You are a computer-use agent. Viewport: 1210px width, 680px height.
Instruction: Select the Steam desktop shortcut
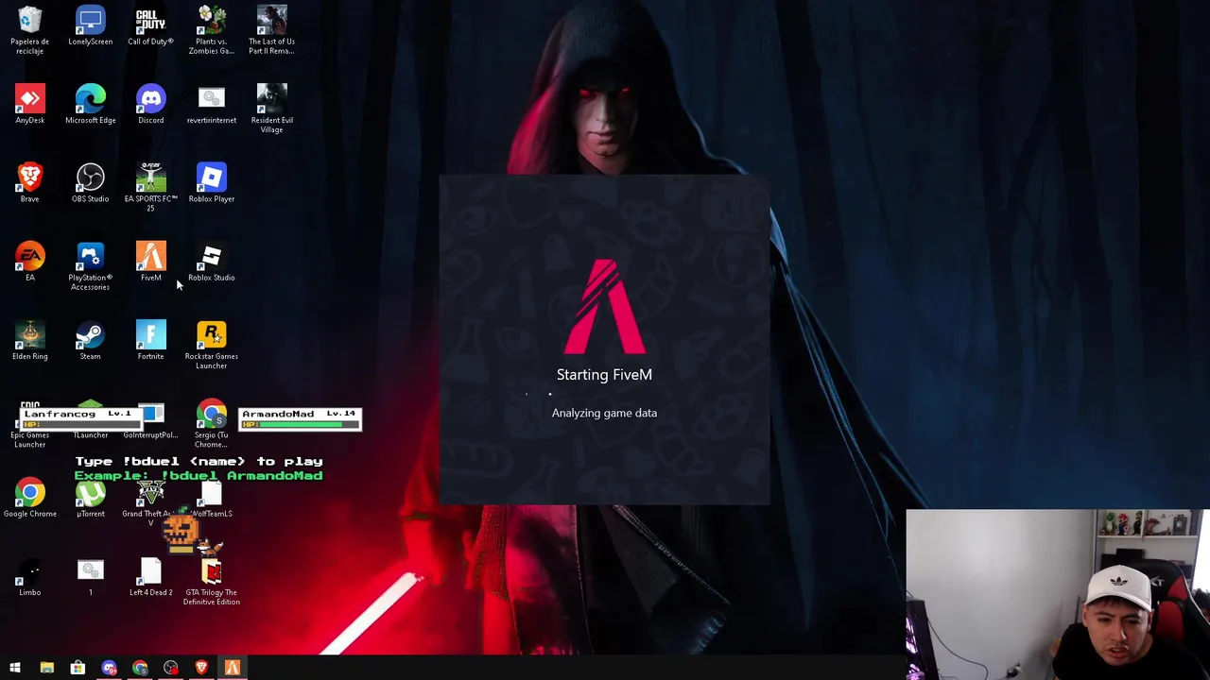point(90,340)
